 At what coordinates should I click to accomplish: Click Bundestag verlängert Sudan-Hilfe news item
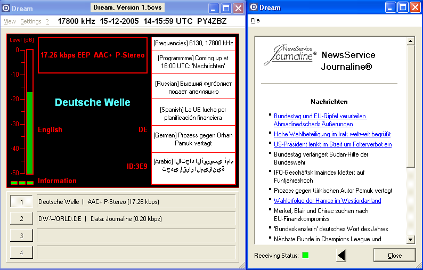[321, 158]
